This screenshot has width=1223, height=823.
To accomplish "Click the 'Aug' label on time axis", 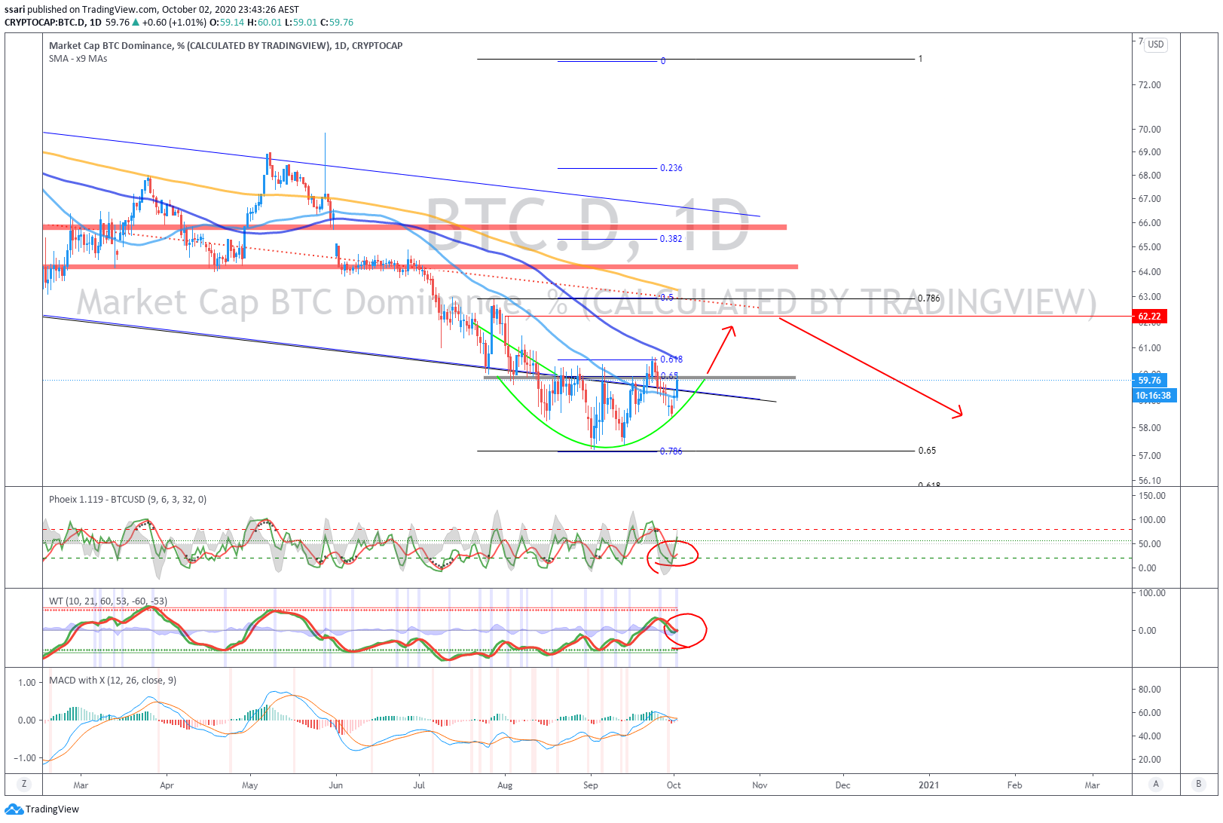I will click(505, 785).
